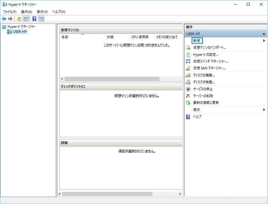Click the Up one level folder icon

[19, 19]
